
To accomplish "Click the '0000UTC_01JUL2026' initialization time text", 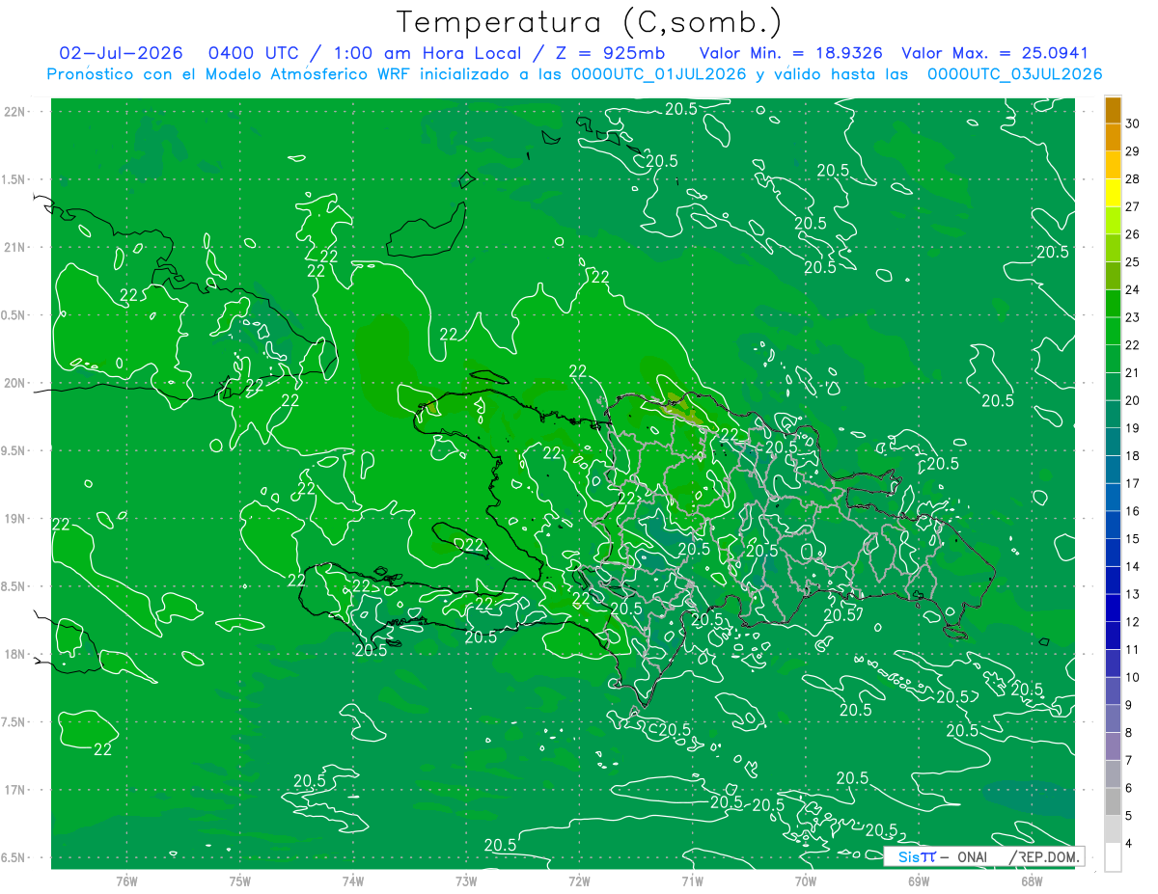I will coord(659,74).
